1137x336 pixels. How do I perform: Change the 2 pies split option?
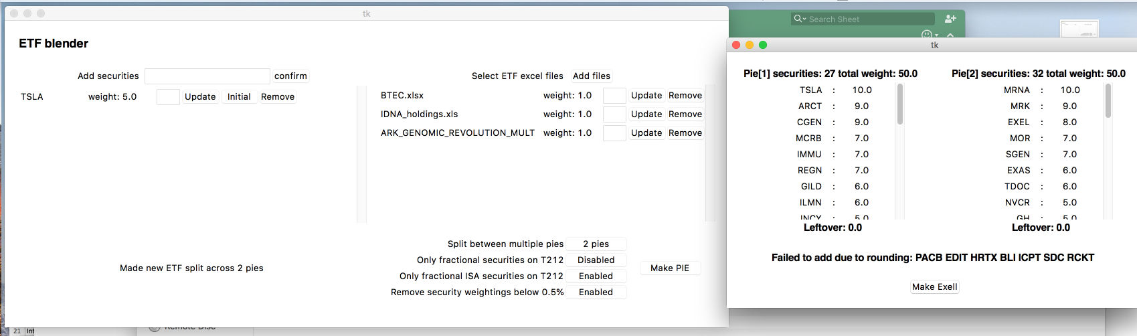point(596,244)
